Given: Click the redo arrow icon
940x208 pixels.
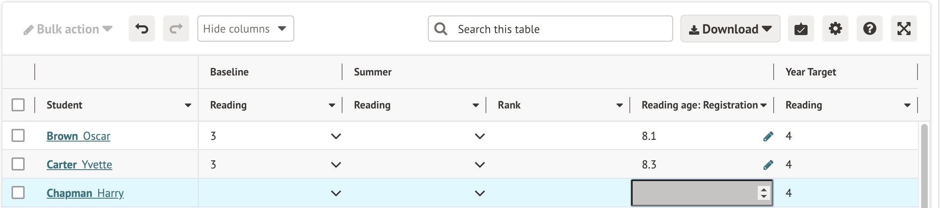Looking at the screenshot, I should pos(176,29).
